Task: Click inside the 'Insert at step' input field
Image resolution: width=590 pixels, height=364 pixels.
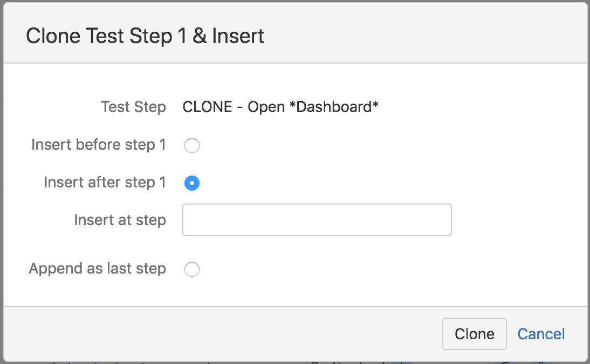Action: [317, 220]
